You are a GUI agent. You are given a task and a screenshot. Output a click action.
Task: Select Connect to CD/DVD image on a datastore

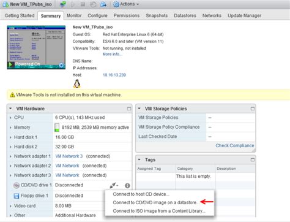156,202
